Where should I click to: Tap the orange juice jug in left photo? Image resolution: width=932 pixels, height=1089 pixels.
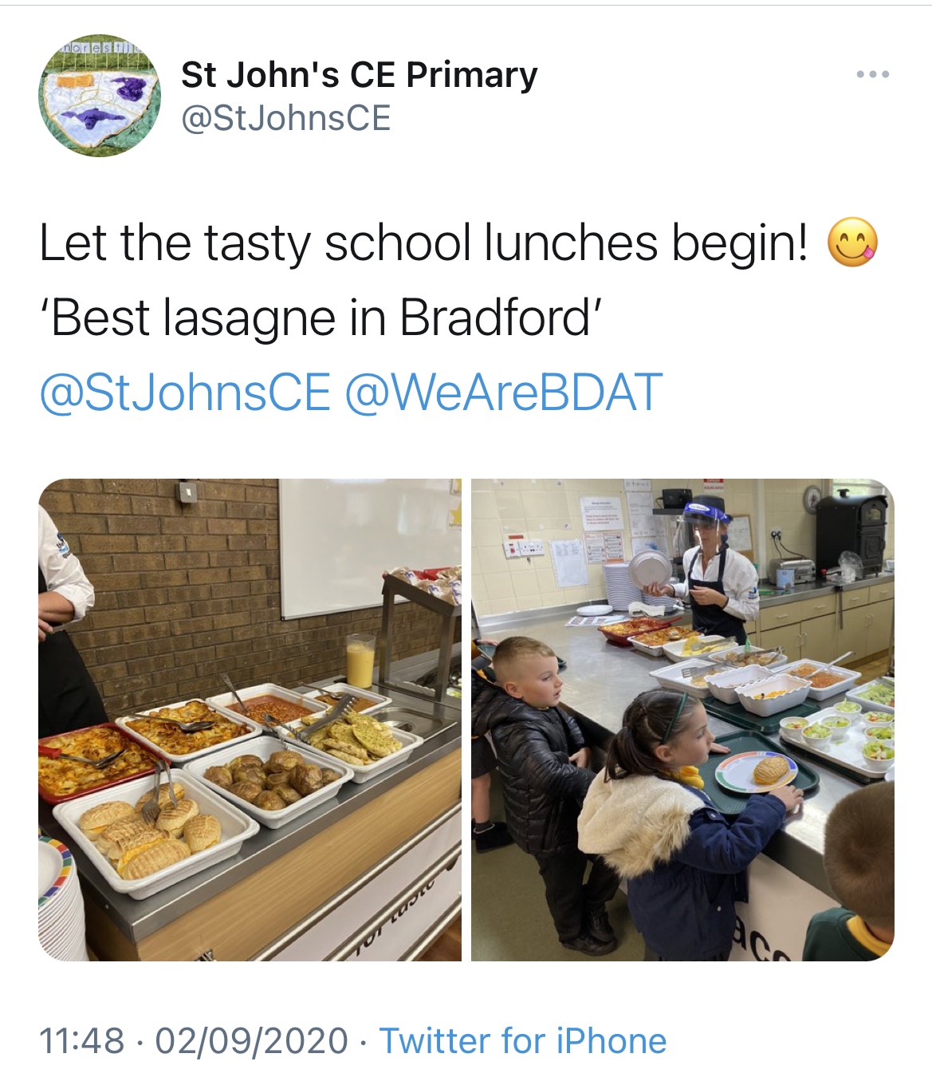(360, 660)
